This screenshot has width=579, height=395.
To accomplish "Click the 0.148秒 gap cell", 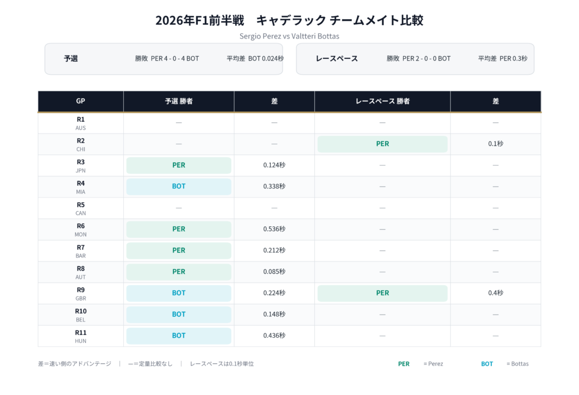I will [274, 315].
